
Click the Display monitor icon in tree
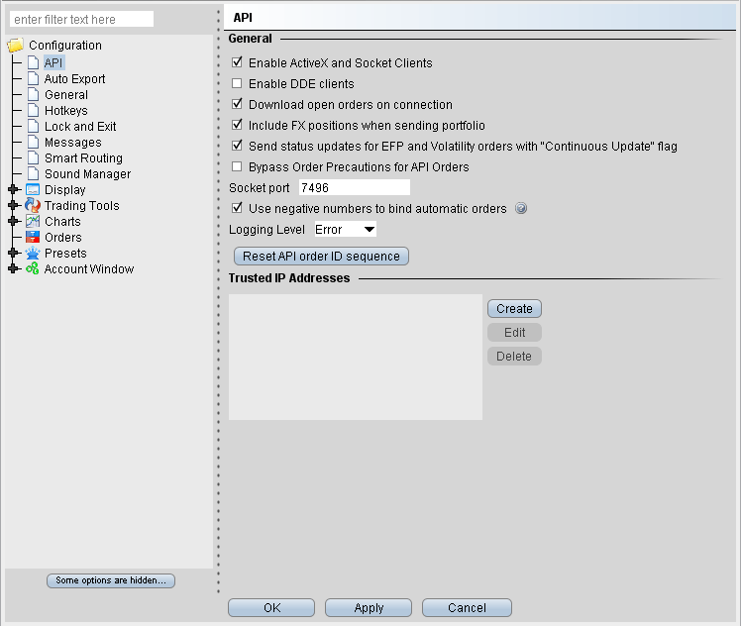click(33, 190)
